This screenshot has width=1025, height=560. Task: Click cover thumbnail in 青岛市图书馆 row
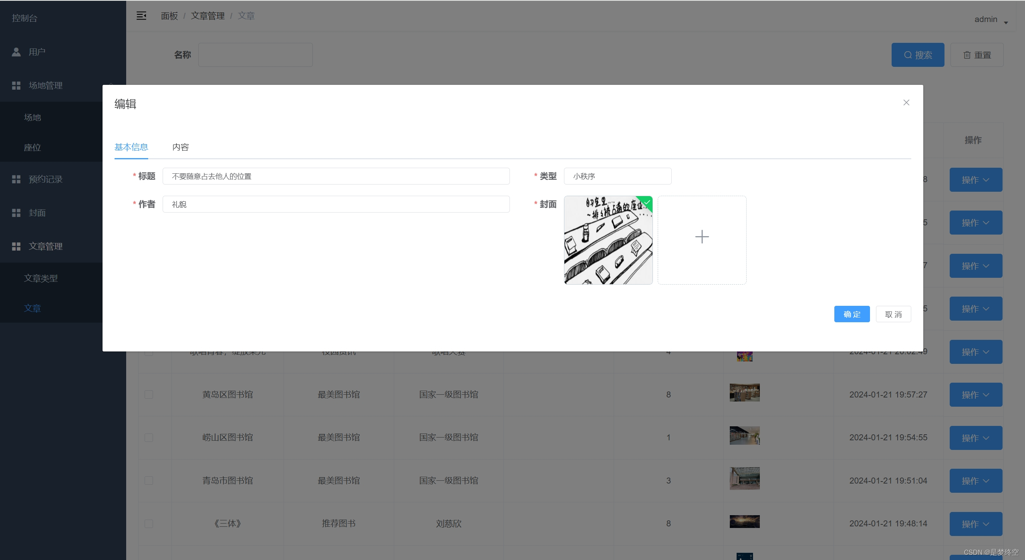745,478
